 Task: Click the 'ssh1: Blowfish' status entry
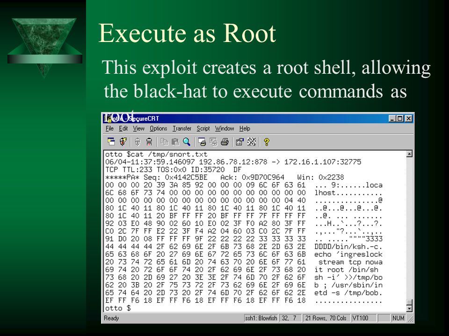261,318
